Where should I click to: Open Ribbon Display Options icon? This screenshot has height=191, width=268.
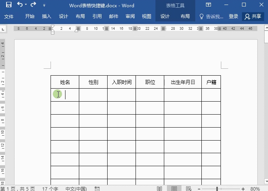click(x=208, y=5)
